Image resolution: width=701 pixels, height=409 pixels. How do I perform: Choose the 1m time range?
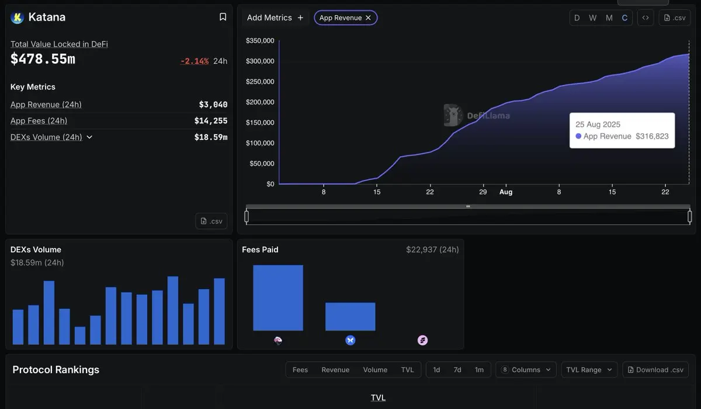coord(479,370)
